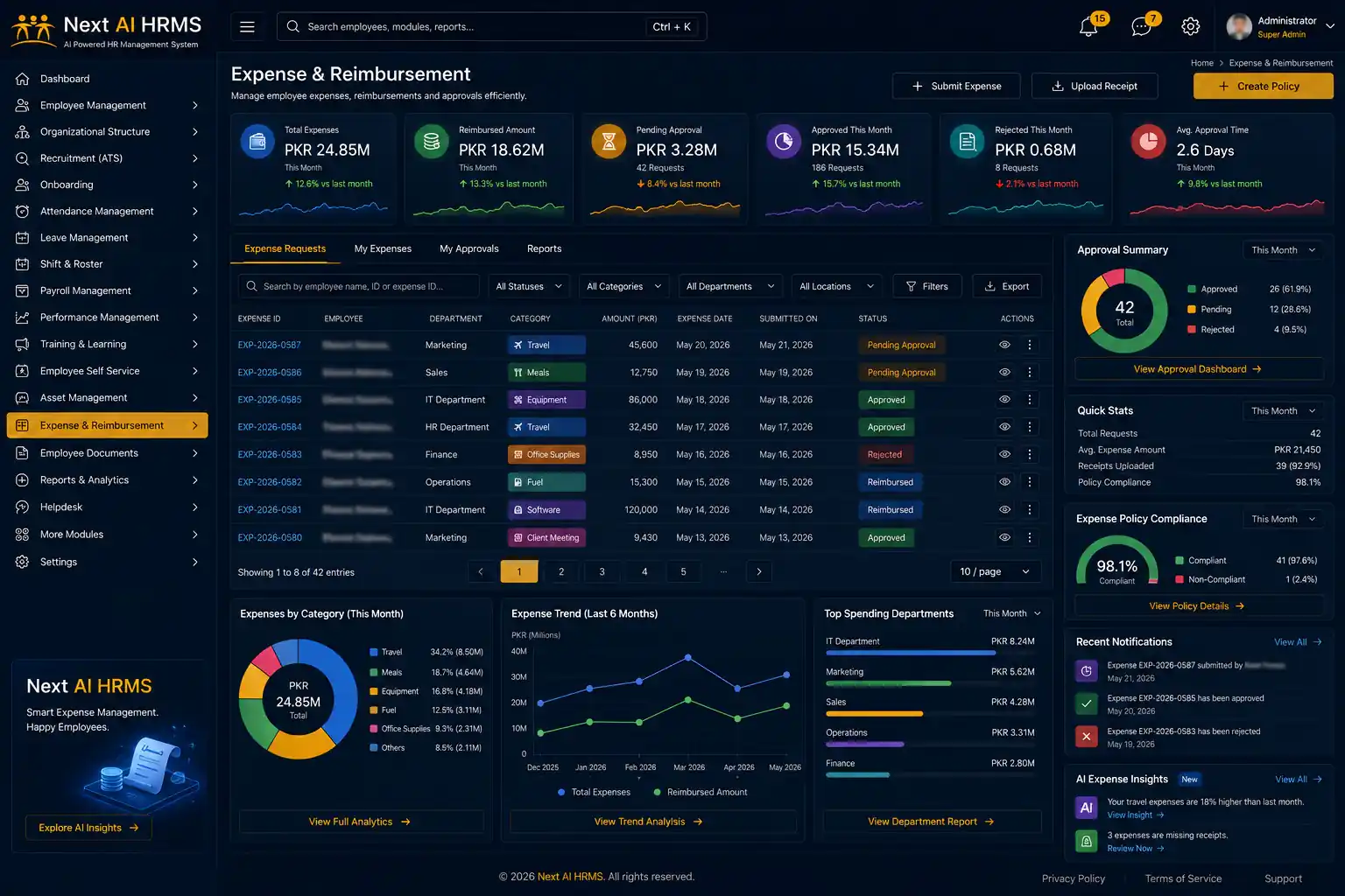Click the employee search input field
This screenshot has height=896, width=1345.
click(x=359, y=286)
